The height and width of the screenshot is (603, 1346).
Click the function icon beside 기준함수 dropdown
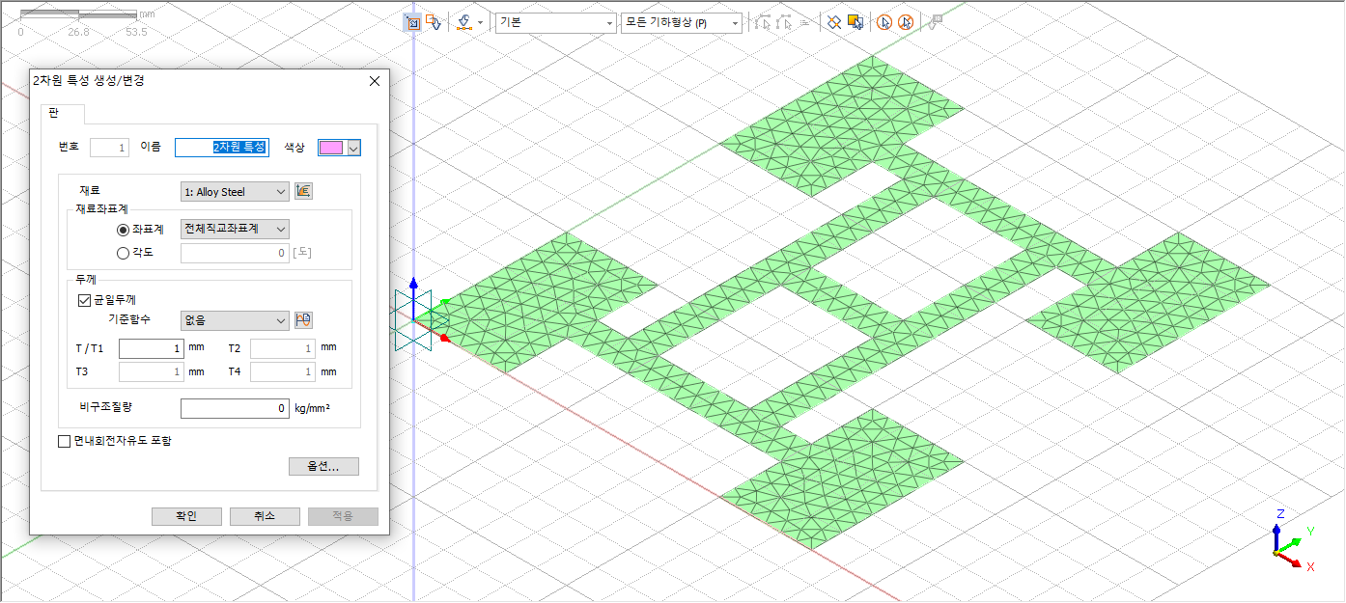303,320
